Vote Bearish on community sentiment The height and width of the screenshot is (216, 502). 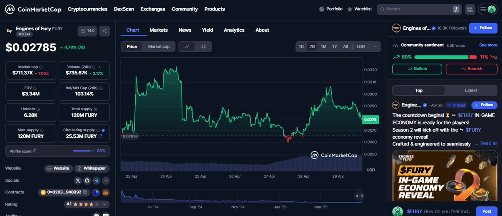(x=471, y=69)
